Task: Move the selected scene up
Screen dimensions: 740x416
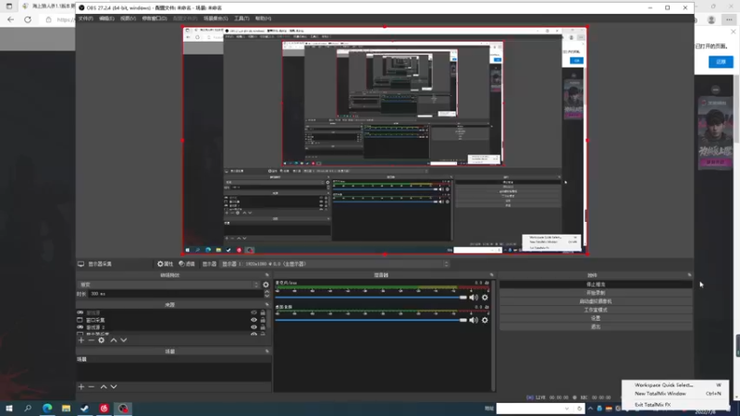Action: [x=104, y=386]
